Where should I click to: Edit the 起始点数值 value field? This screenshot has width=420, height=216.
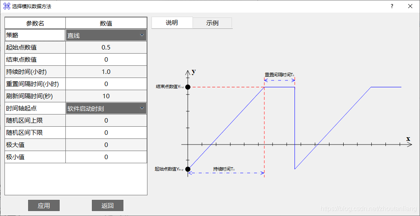[106, 48]
